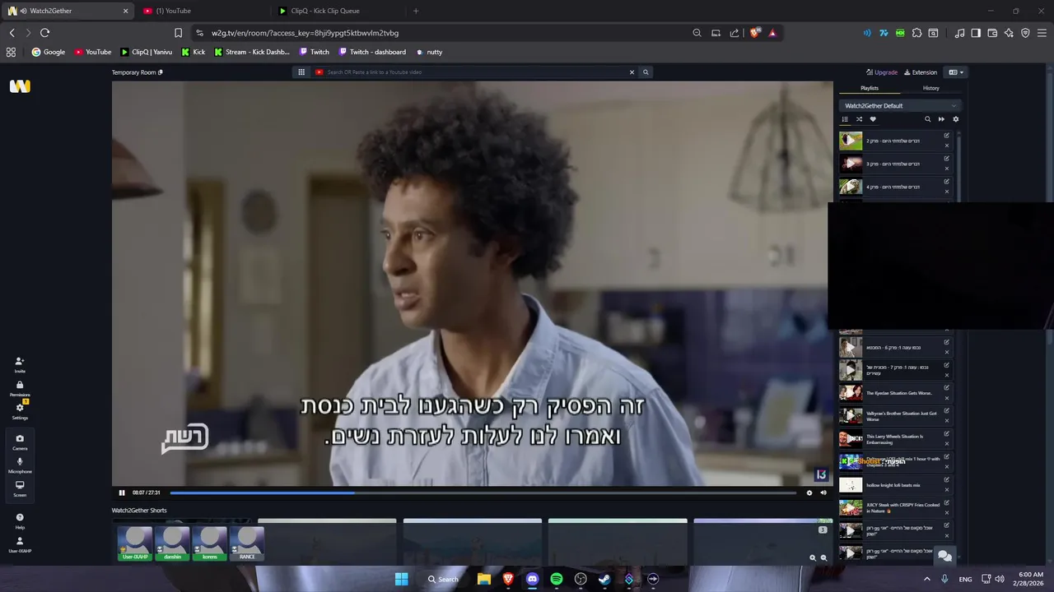This screenshot has height=592, width=1054.
Task: Turn on the Camera in the left sidebar
Action: 20,442
